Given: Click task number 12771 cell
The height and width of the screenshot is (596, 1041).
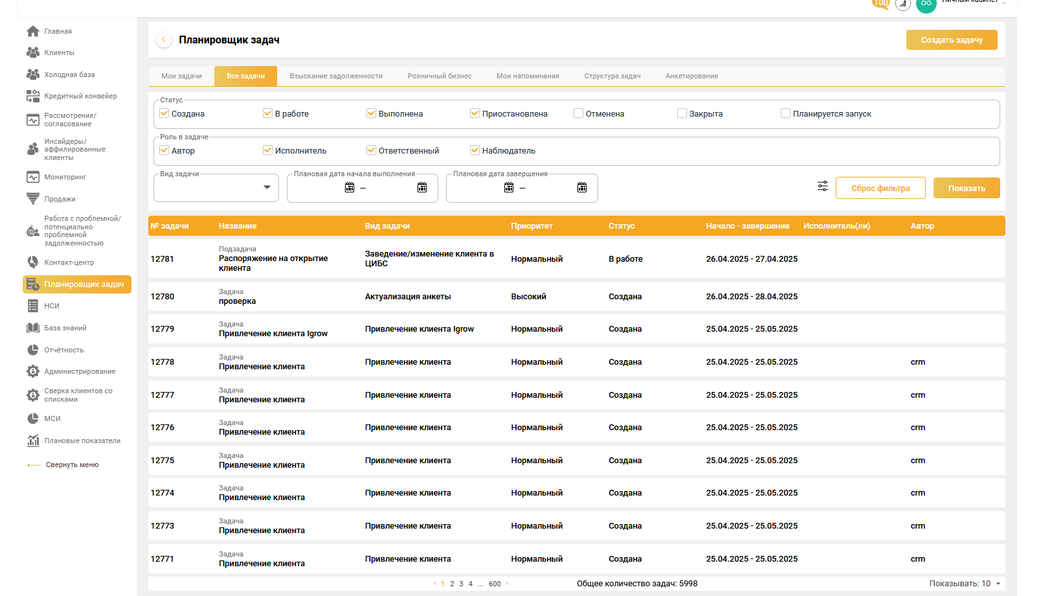Looking at the screenshot, I should coord(162,558).
